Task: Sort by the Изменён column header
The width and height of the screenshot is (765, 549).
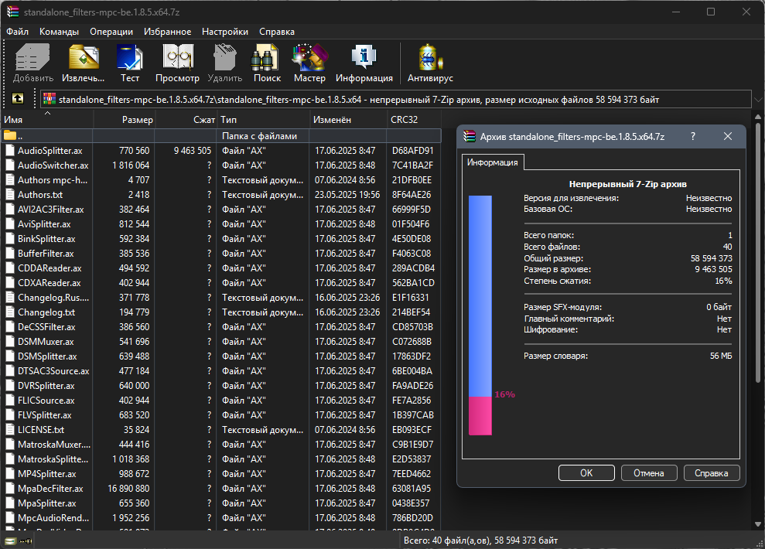Action: click(348, 119)
